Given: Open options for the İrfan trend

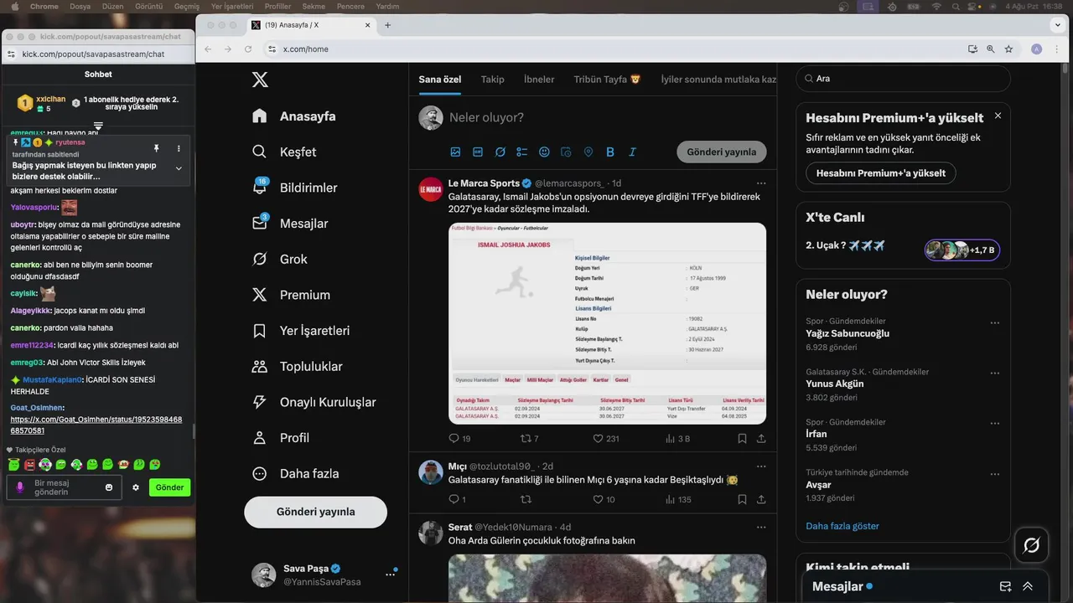Looking at the screenshot, I should [x=994, y=423].
